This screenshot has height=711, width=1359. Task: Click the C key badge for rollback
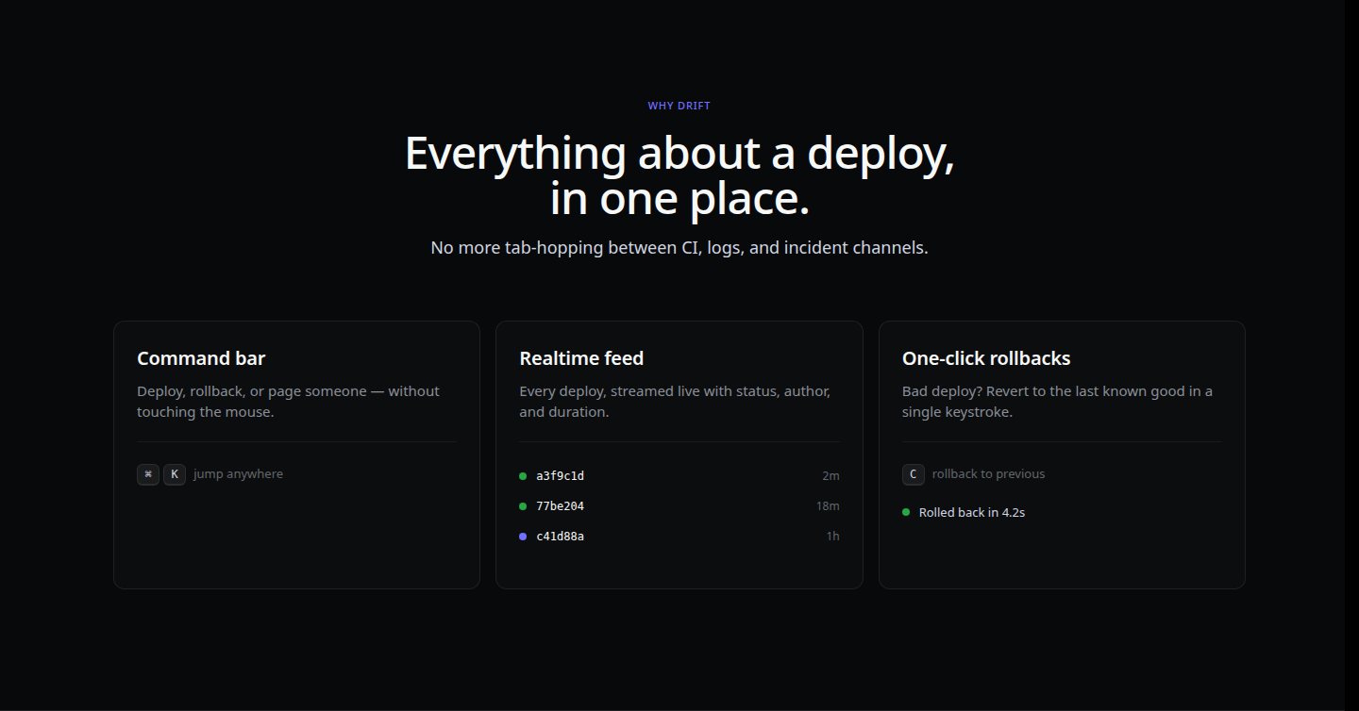pos(913,474)
